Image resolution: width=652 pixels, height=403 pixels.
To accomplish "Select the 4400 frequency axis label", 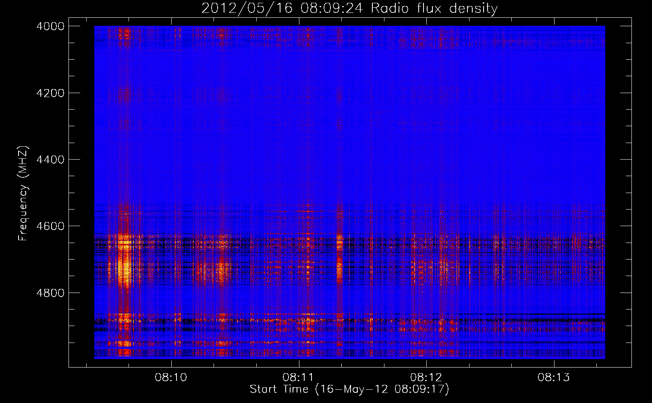I will coord(50,160).
